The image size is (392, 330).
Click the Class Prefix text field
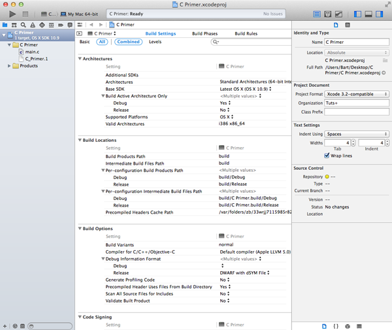coord(357,112)
